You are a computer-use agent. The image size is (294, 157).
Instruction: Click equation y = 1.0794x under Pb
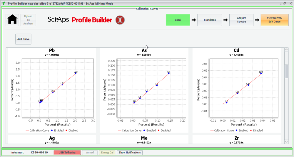pyautogui.click(x=52, y=55)
